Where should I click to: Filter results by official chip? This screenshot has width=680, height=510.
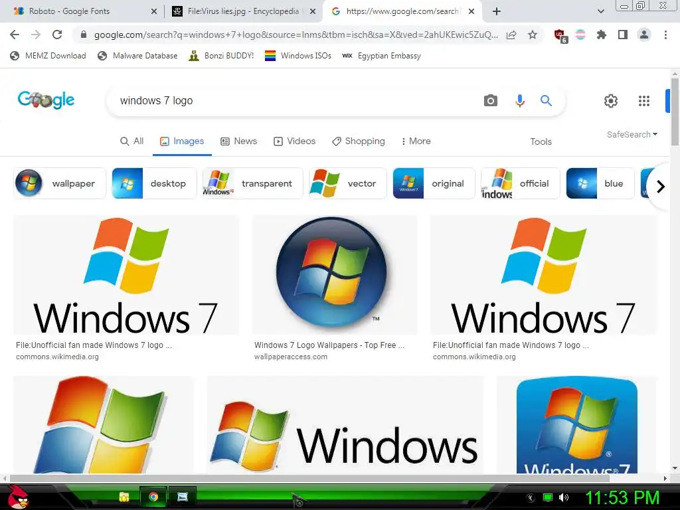click(x=521, y=183)
